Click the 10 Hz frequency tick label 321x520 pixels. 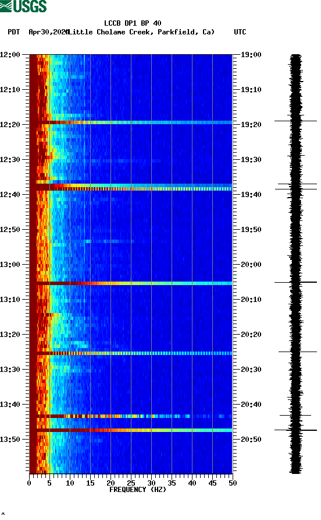70,483
